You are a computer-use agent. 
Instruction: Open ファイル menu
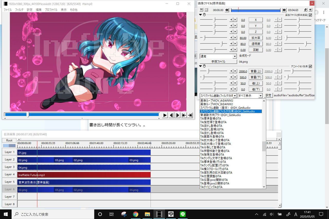coord(7,10)
